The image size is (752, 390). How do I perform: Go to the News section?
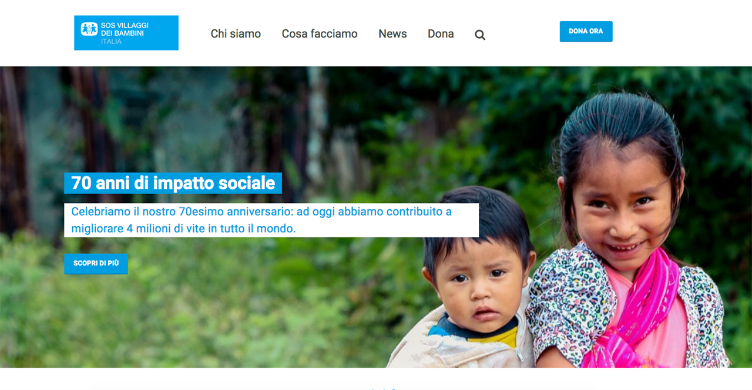pos(392,34)
